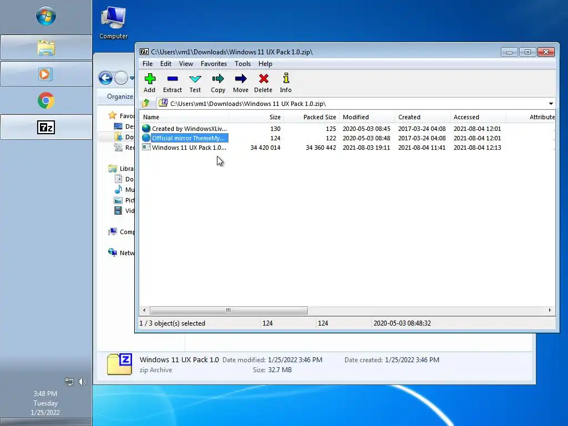Click the Favorites star in Explorer sidebar

pyautogui.click(x=112, y=115)
